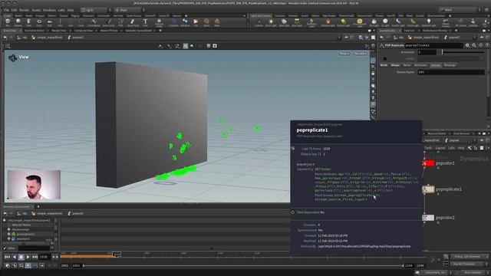Select the Torus shelf tool
The width and height of the screenshot is (491, 276).
click(39, 22)
